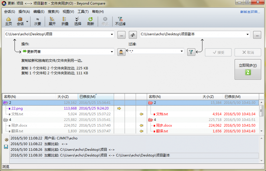The height and width of the screenshot is (171, 266).
Task: Open the 更新两者 operation dropdown
Action: click(x=112, y=52)
